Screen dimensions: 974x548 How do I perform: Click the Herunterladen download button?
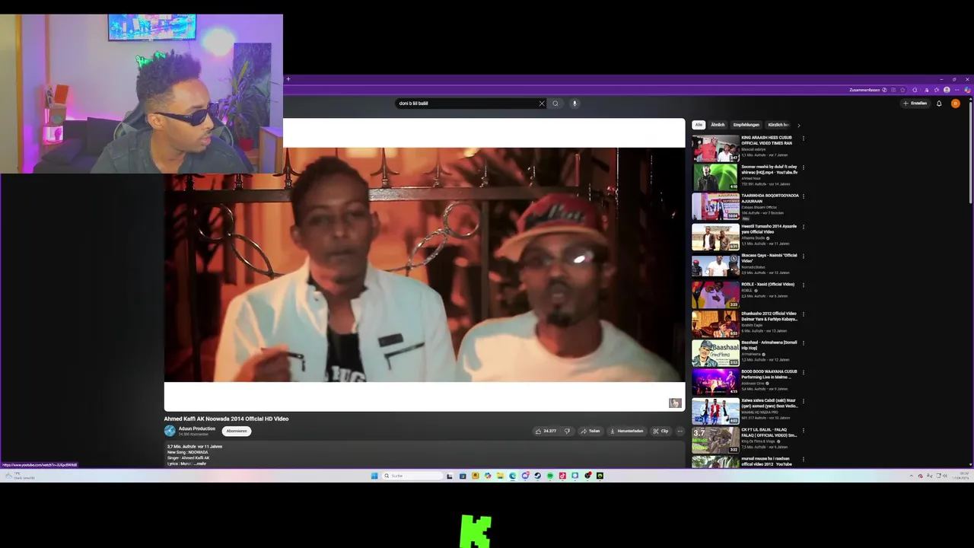pos(627,431)
